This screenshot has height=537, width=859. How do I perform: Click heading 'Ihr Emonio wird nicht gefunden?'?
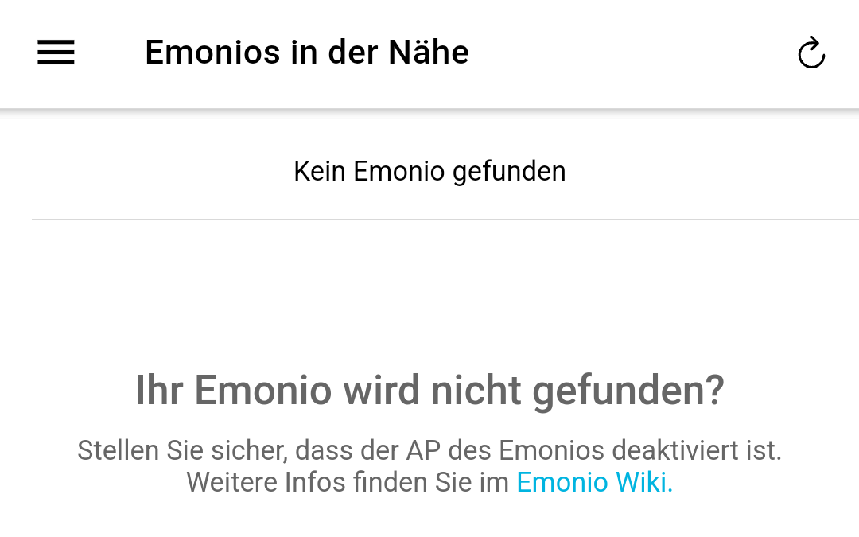tap(430, 390)
